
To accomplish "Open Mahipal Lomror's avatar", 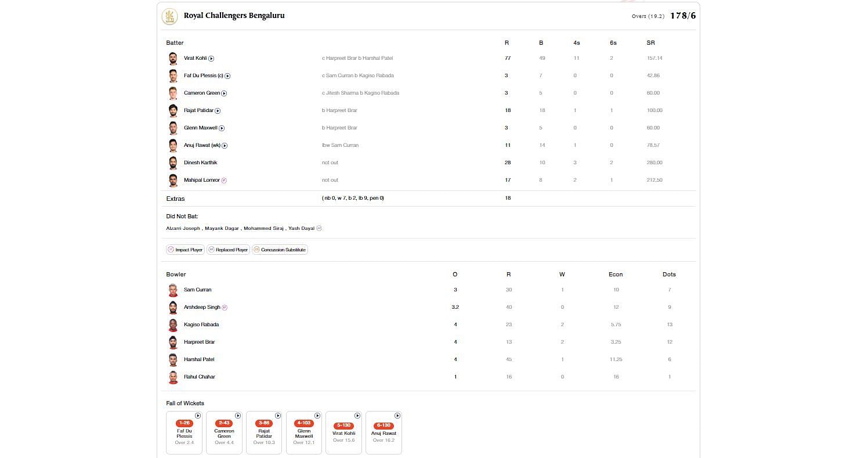I will tap(173, 181).
